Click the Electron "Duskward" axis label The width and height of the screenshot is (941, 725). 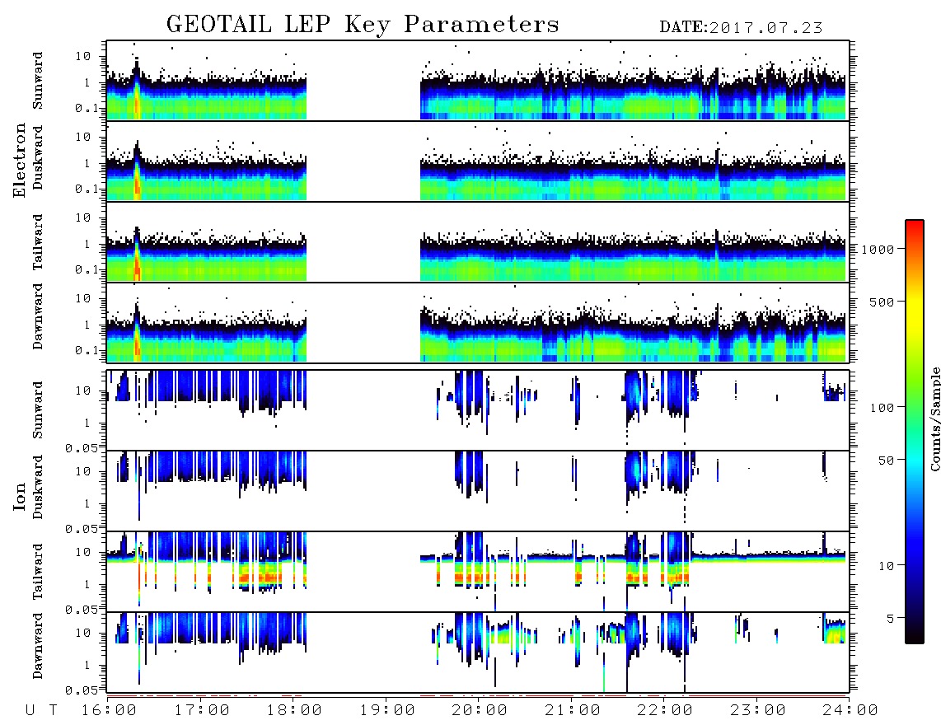click(38, 157)
